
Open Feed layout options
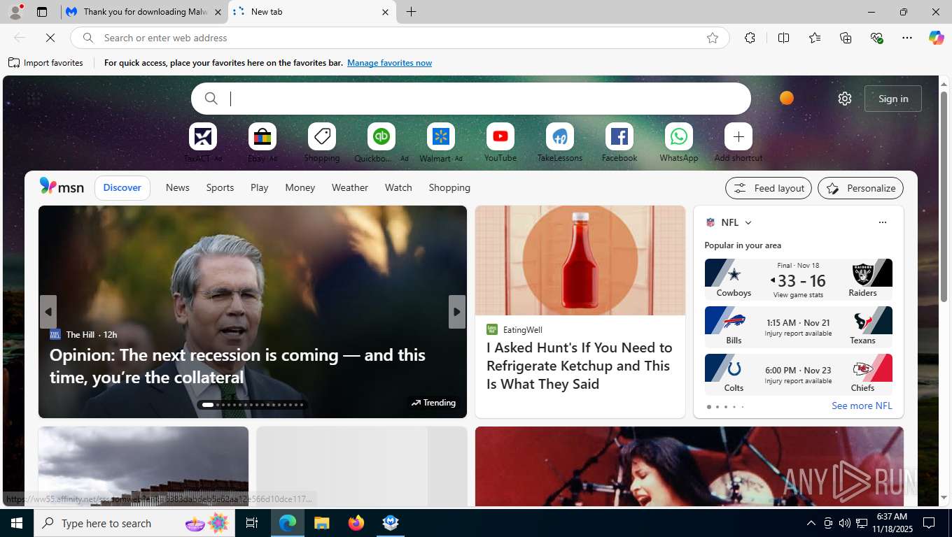point(769,188)
